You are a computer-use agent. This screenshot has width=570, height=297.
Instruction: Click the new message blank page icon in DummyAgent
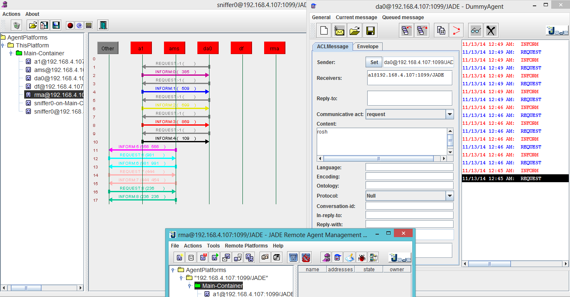click(324, 30)
